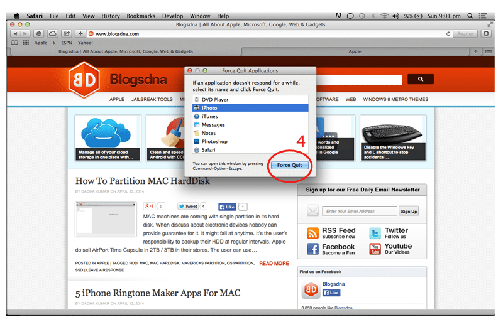The image size is (503, 317).
Task: Click APPLE nav item on Blogsdna
Action: [x=117, y=99]
